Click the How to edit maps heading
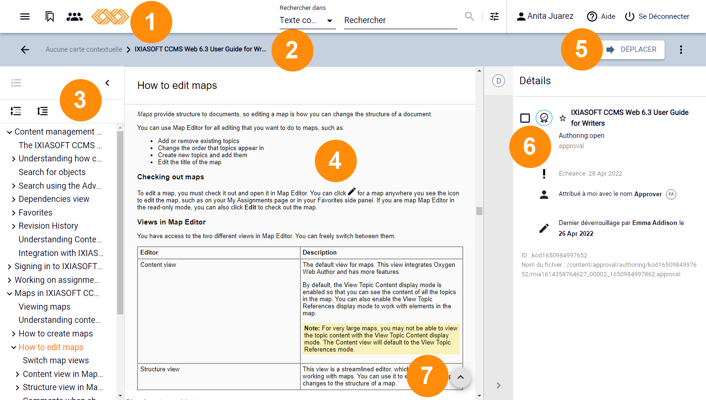Screen dimensions: 706x400 click(177, 86)
